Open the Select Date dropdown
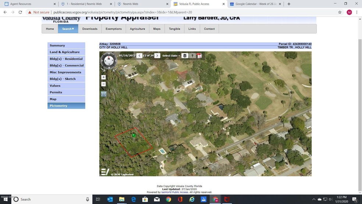The height and width of the screenshot is (204, 362). pos(171,56)
